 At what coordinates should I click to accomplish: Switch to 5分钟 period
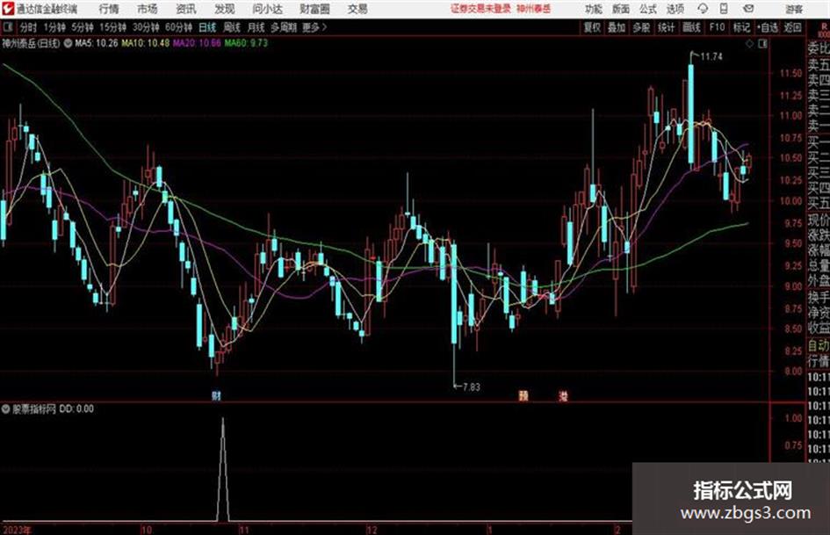point(83,27)
